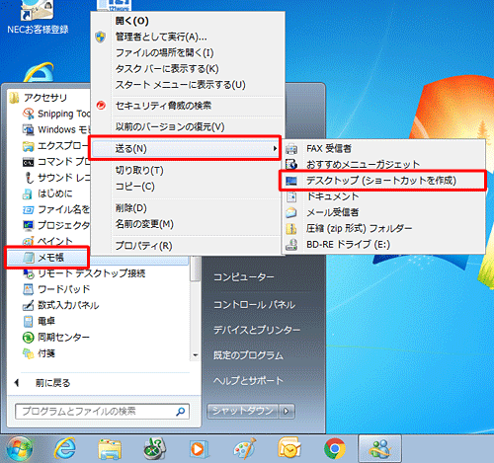494x463 pixels.
Task: Click the プロジェクター entry
Action: (56, 225)
